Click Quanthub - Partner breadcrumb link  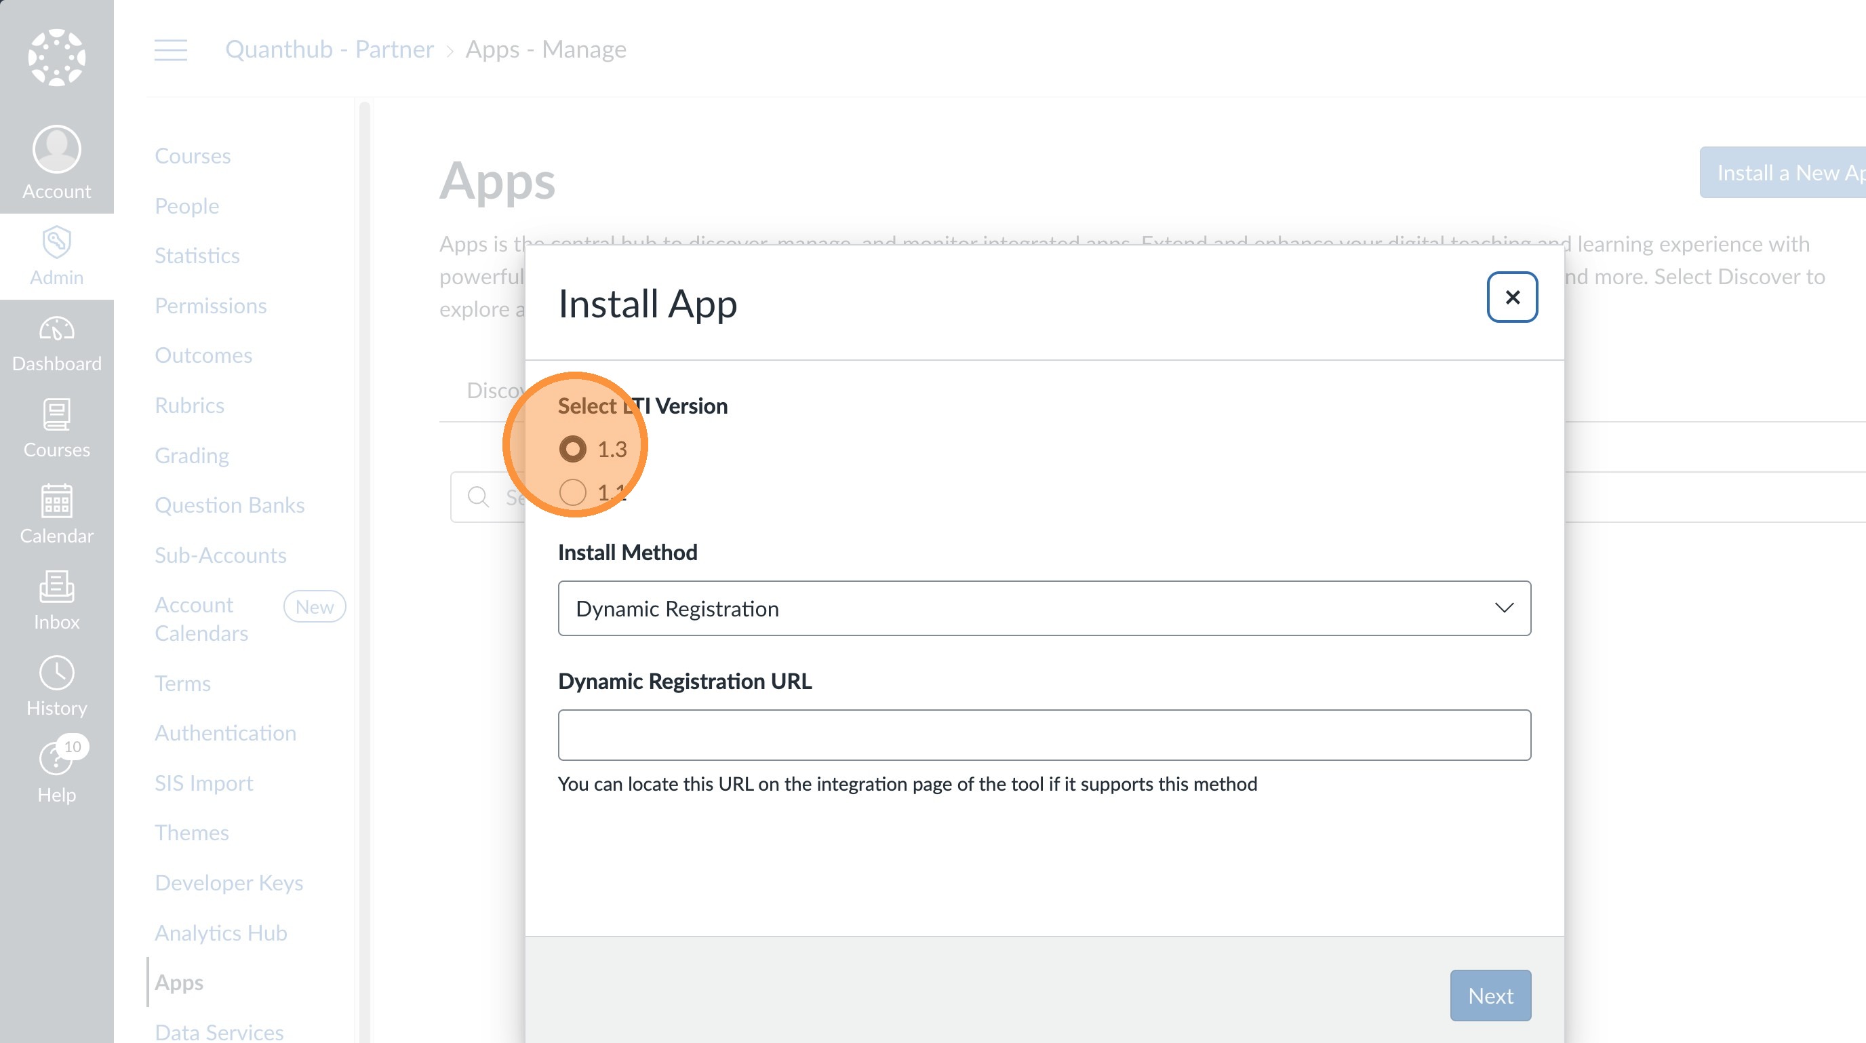click(330, 50)
